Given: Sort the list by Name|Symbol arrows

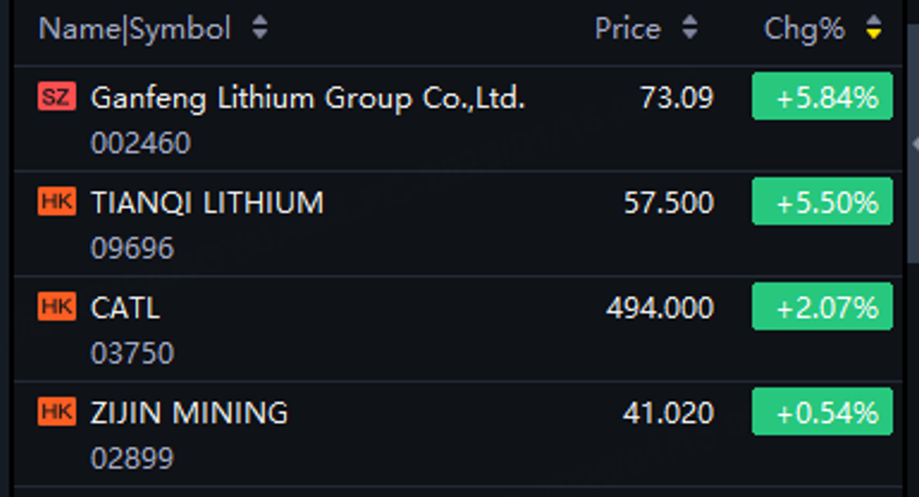Looking at the screenshot, I should 260,29.
